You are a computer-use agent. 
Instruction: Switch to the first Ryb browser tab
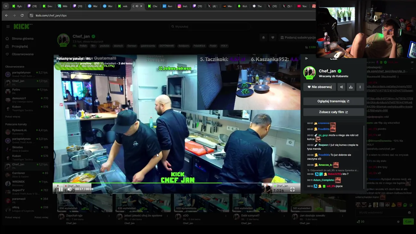click(17, 6)
